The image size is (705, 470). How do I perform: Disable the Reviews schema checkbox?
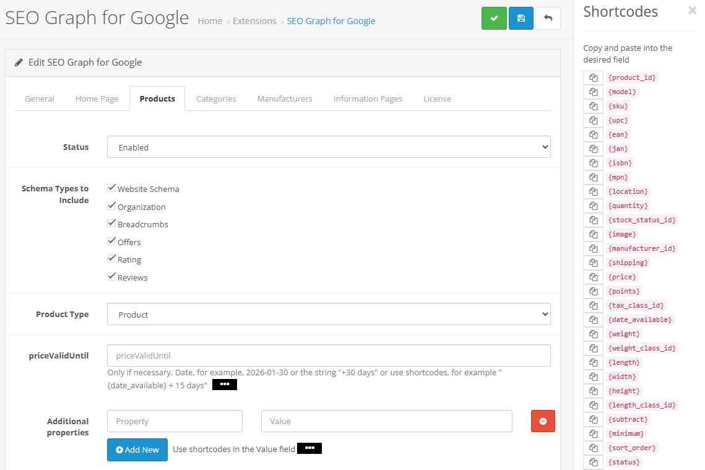tap(112, 277)
